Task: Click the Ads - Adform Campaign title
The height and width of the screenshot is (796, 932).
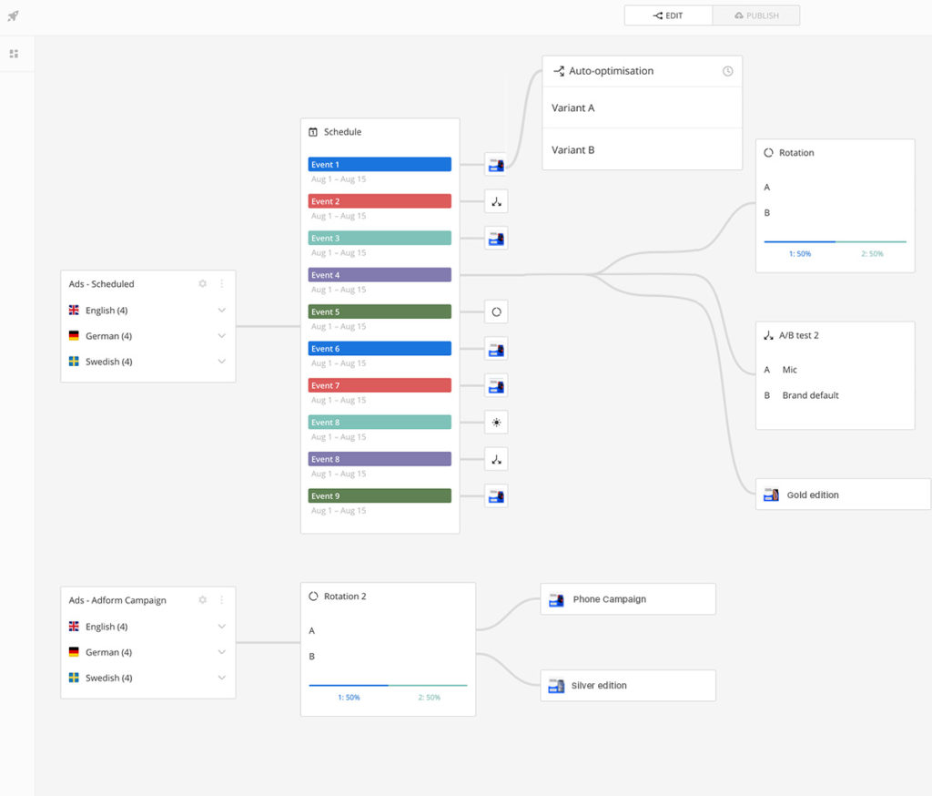Action: (x=117, y=599)
